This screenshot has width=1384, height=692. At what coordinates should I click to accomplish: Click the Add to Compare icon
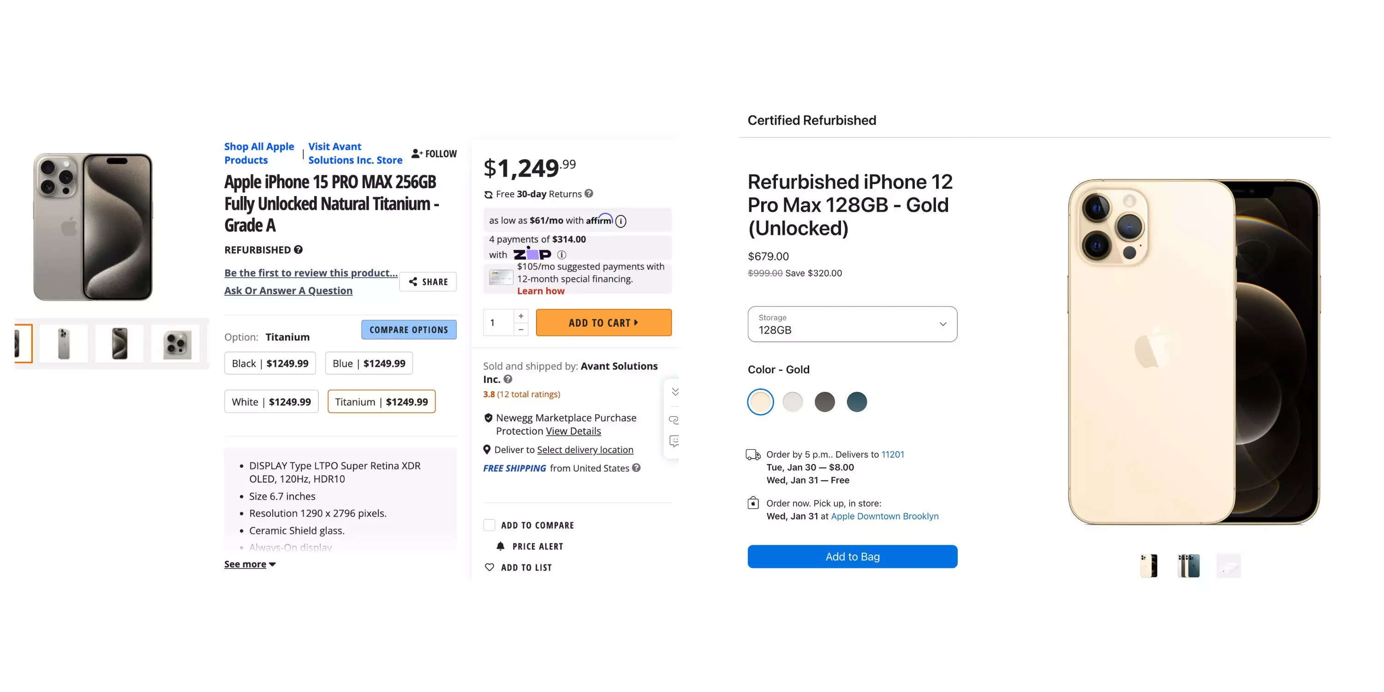click(490, 525)
